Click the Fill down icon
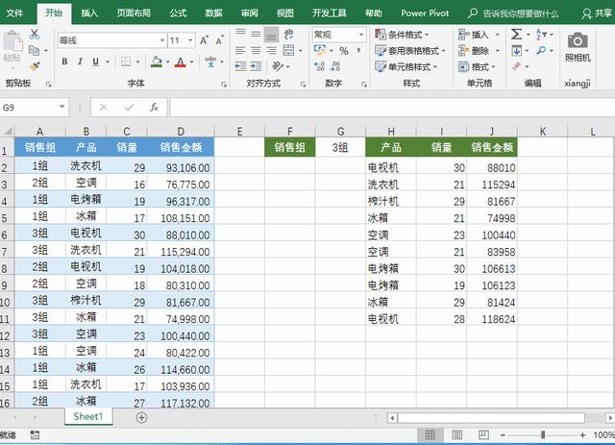This screenshot has height=445, width=615. [517, 51]
